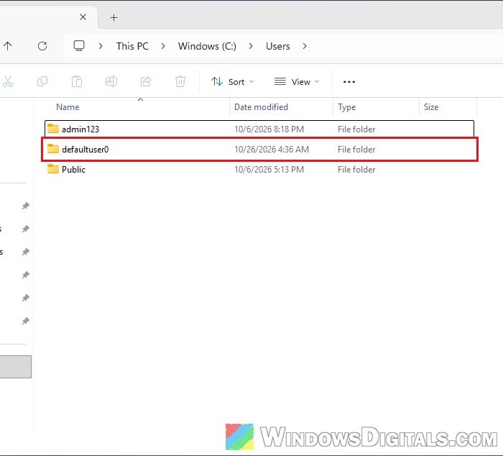Sort by the Name column header
The image size is (503, 456).
[x=68, y=107]
